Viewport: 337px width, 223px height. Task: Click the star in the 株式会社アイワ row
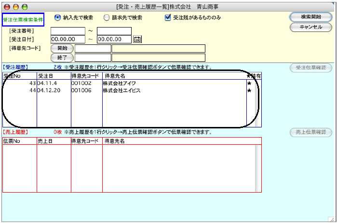click(x=249, y=83)
